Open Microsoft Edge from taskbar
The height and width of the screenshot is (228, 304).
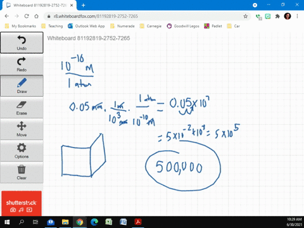point(94,222)
